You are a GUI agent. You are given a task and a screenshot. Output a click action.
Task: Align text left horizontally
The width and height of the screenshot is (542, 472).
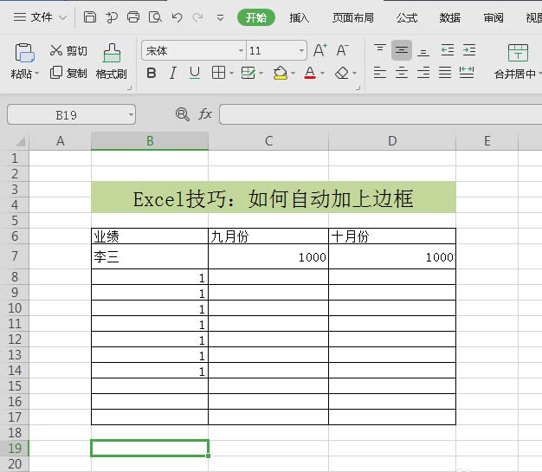tap(380, 73)
